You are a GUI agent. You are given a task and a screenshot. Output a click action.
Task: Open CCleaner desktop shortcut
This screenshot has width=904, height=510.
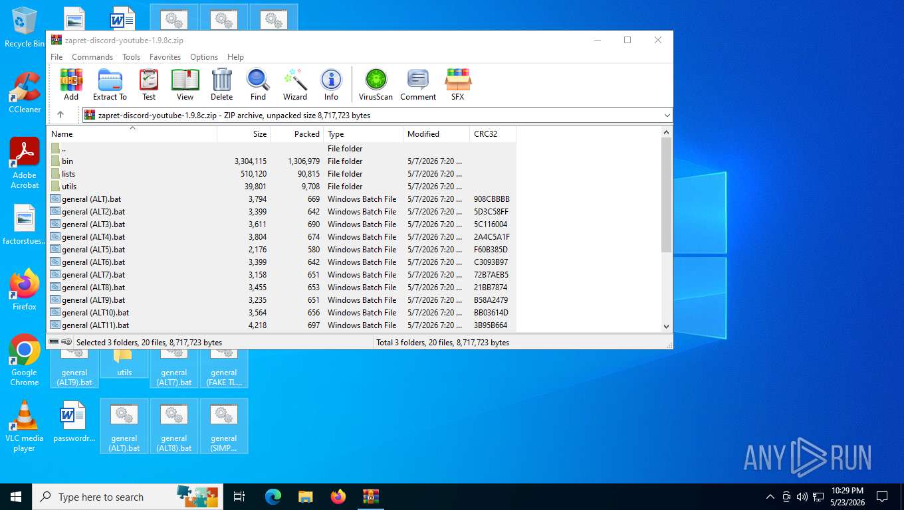coord(25,93)
